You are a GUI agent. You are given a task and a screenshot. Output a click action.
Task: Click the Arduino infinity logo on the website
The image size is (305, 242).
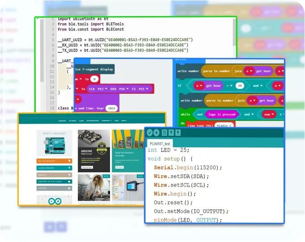(x=55, y=201)
